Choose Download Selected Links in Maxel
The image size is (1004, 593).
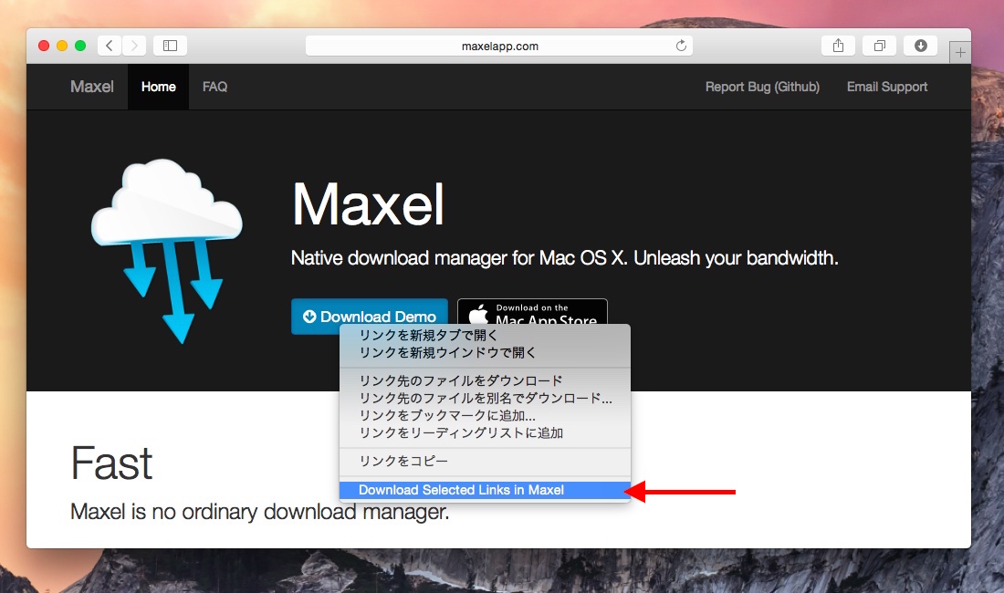point(485,490)
